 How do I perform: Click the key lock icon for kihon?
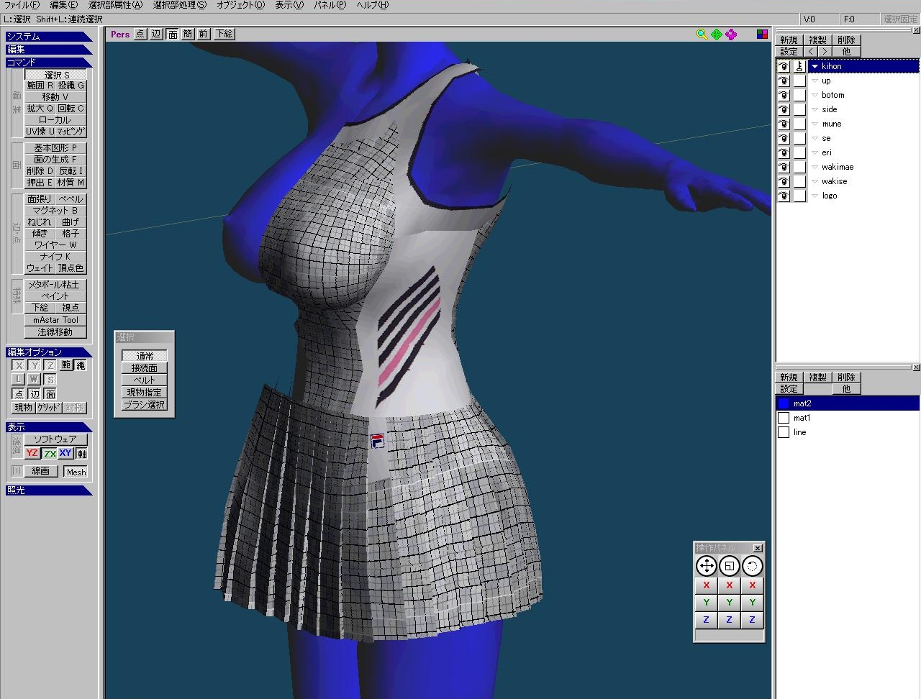(799, 66)
